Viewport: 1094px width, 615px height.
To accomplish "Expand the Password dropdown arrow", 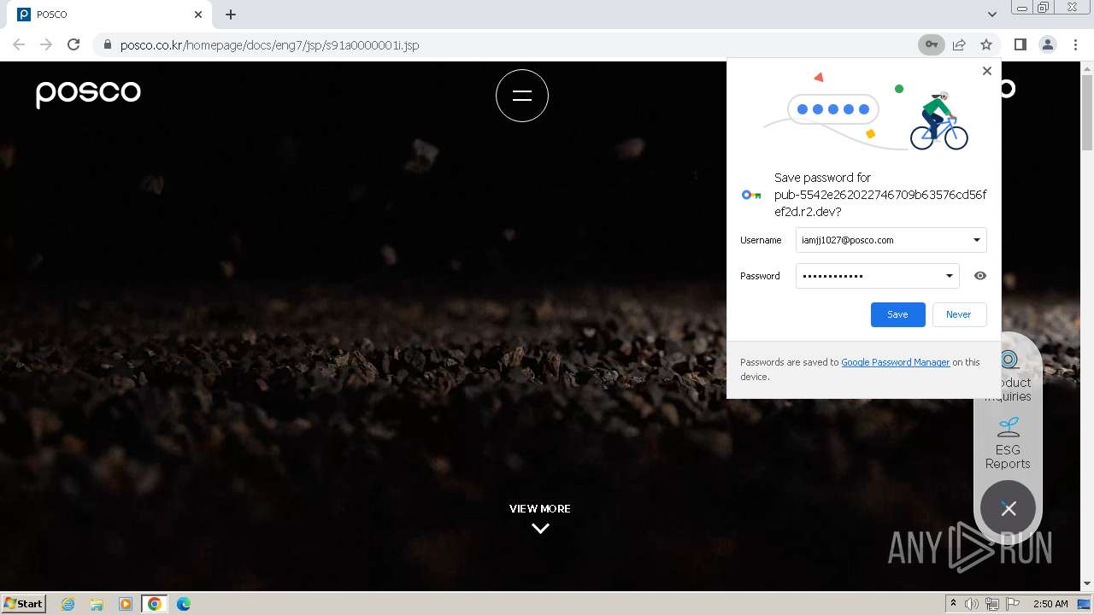I will (949, 276).
